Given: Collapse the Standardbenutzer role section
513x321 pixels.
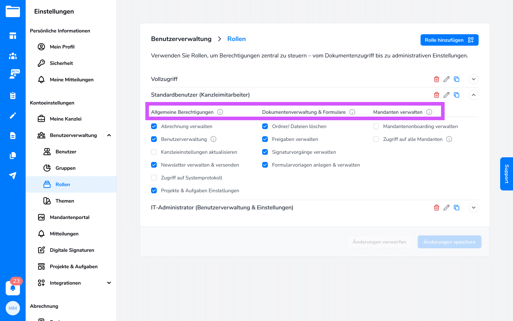Looking at the screenshot, I should (473, 95).
